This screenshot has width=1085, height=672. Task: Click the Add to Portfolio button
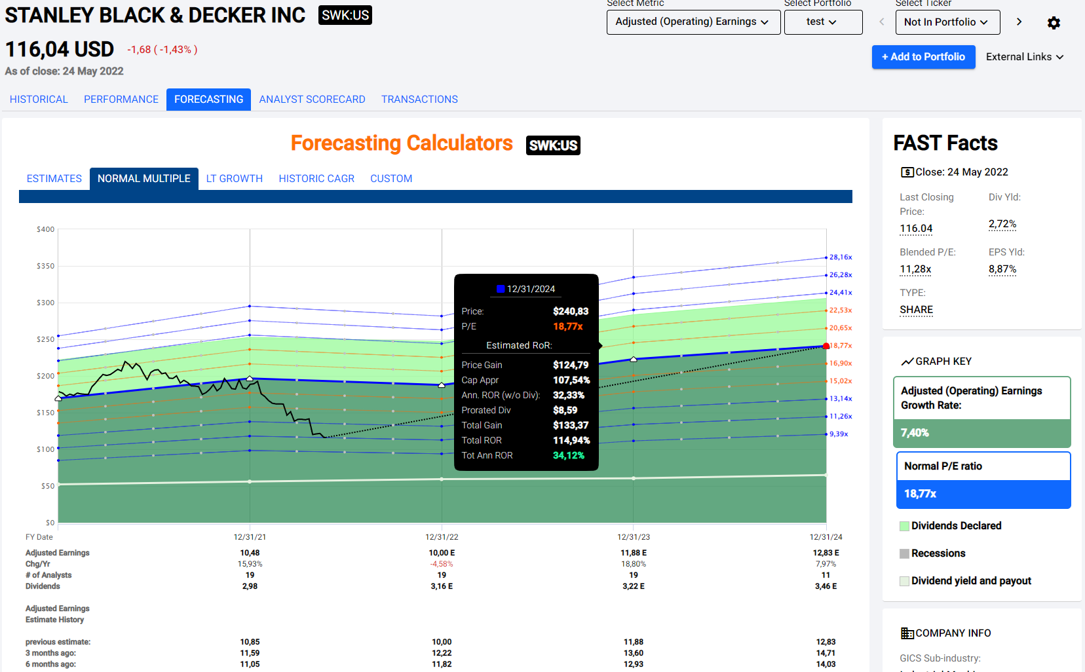[x=923, y=57]
